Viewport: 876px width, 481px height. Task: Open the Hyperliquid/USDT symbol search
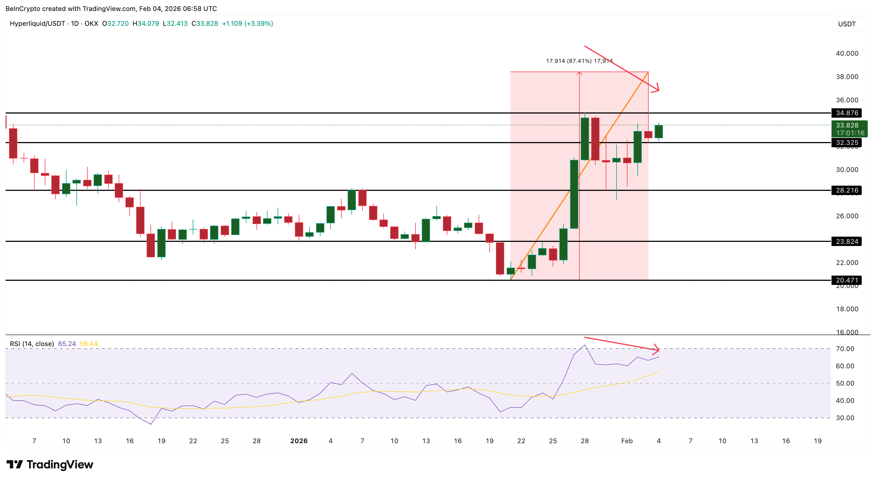(37, 24)
